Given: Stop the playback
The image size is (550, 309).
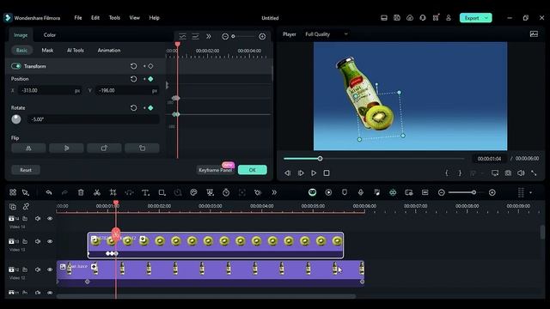Looking at the screenshot, I should point(327,173).
